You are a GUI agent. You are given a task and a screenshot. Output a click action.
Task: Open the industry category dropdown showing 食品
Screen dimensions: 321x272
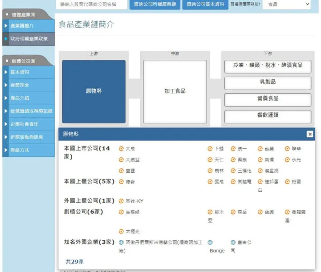(286, 4)
